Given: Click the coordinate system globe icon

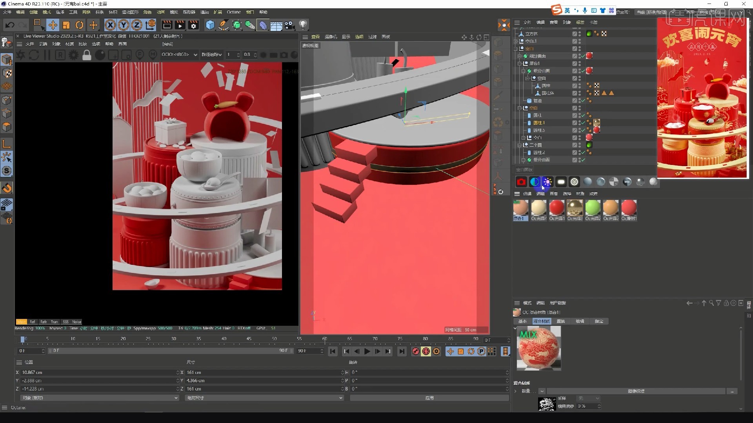Looking at the screenshot, I should point(150,25).
